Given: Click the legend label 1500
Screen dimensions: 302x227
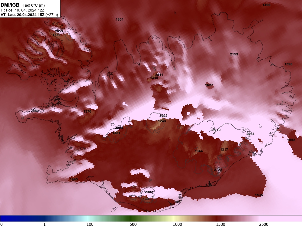Looking at the screenshot, I should click(220, 224).
